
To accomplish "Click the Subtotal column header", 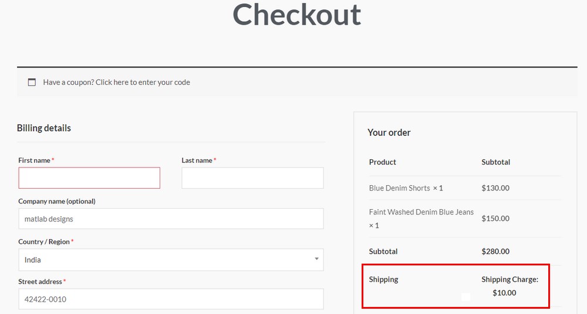I will (x=495, y=162).
